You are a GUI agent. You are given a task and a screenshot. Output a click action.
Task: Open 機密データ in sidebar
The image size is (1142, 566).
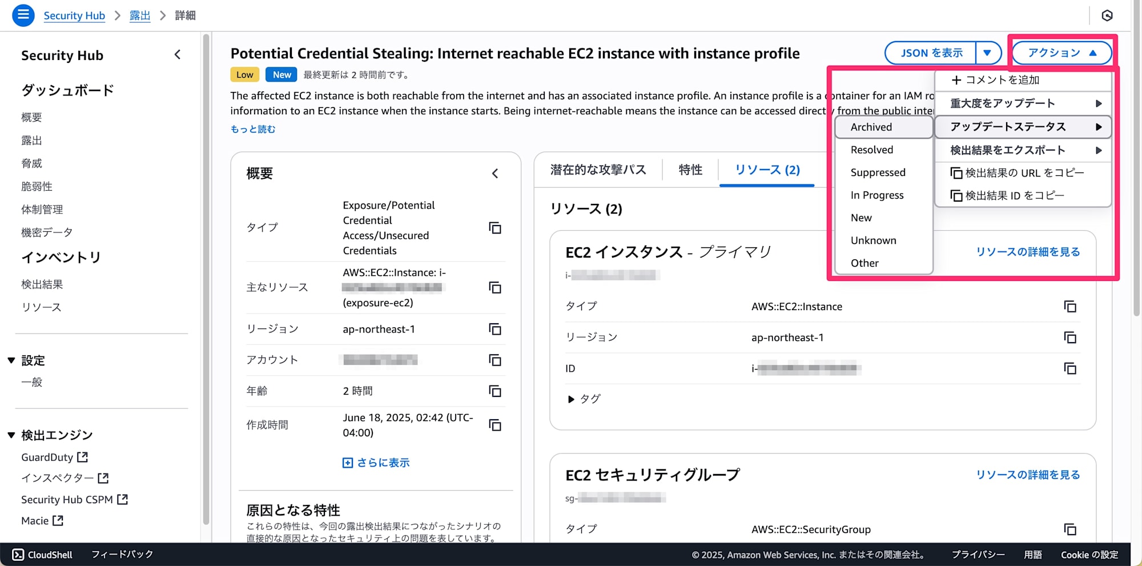47,232
